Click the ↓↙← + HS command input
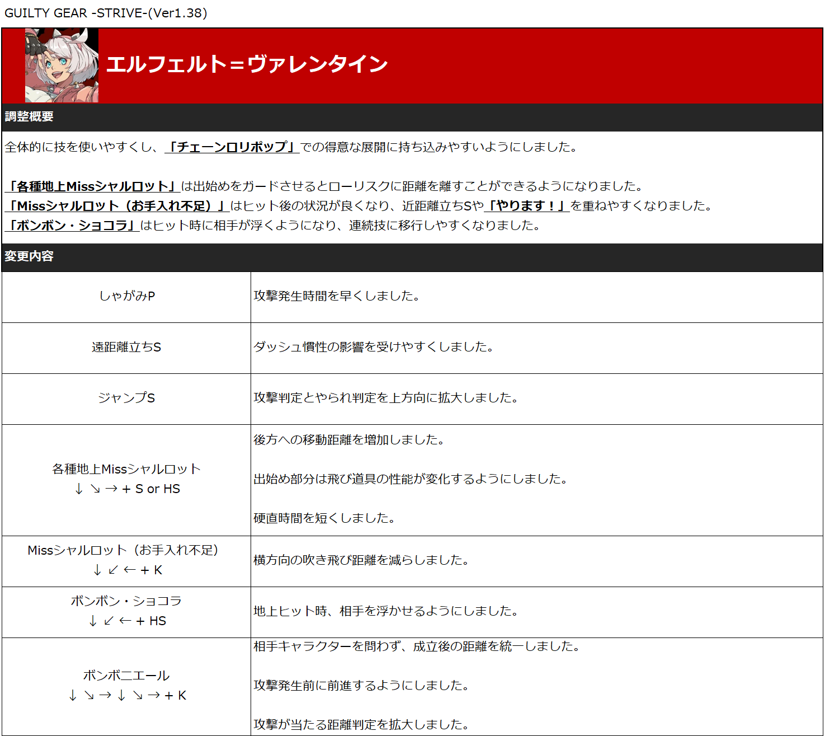The image size is (825, 736). (x=127, y=621)
